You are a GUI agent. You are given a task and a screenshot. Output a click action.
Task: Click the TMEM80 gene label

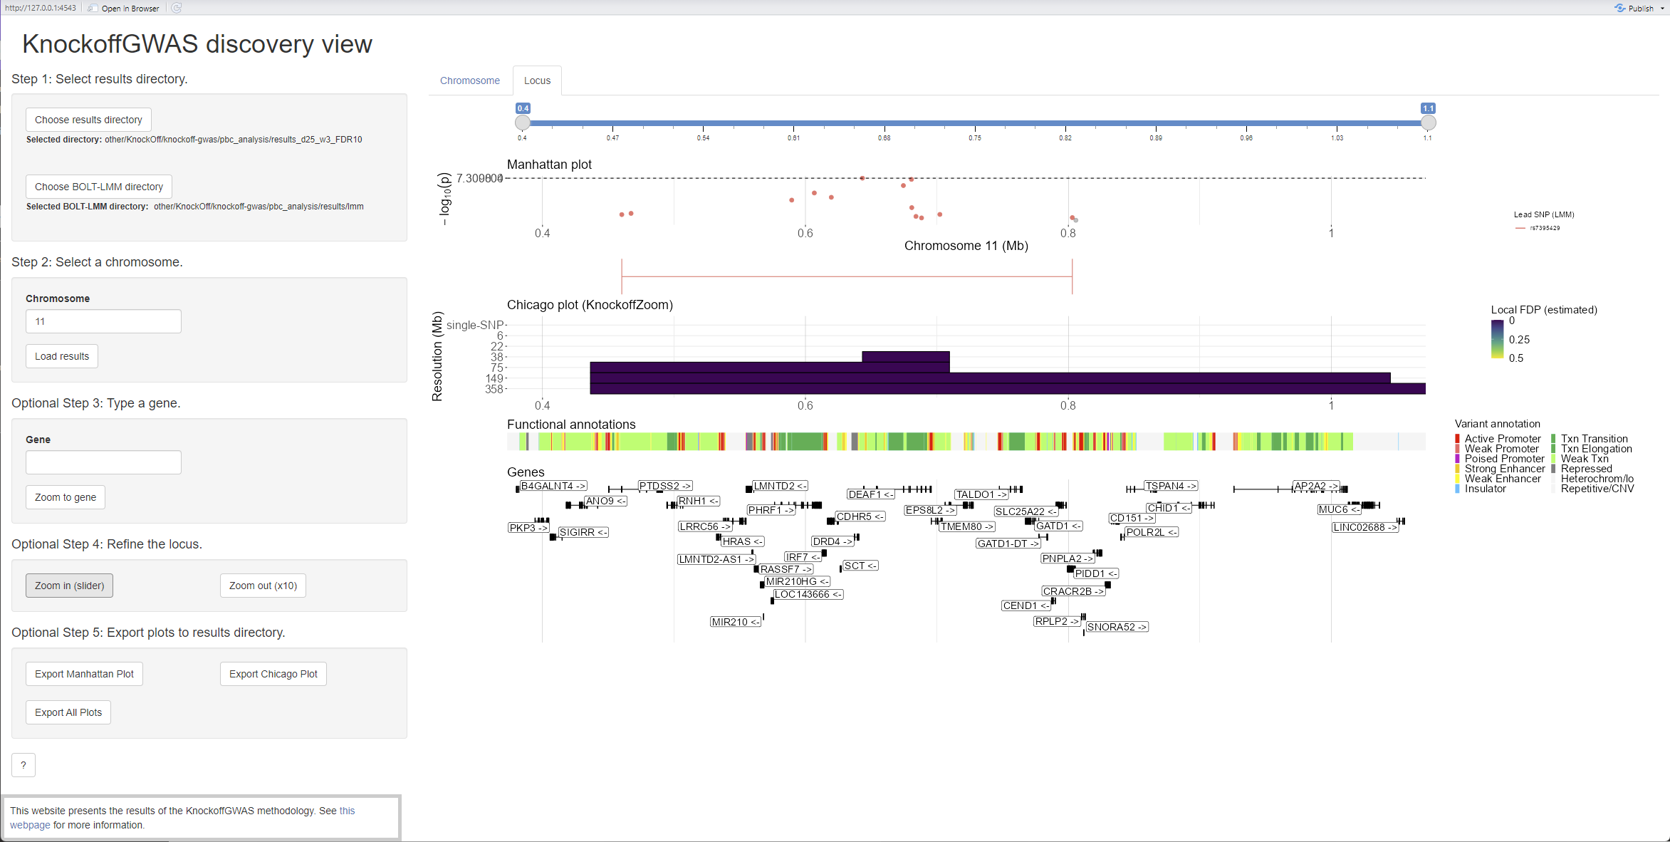tap(967, 526)
